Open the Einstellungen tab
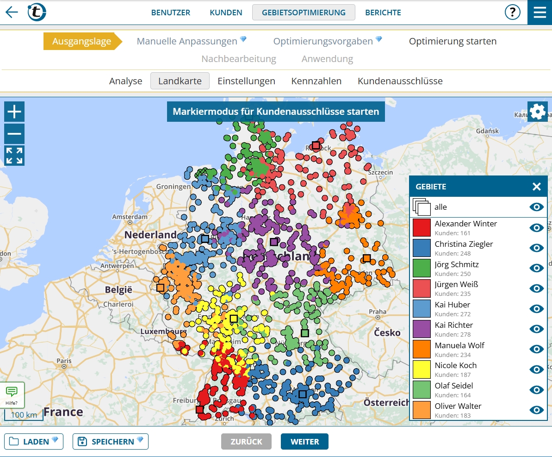This screenshot has width=552, height=457. (x=247, y=81)
